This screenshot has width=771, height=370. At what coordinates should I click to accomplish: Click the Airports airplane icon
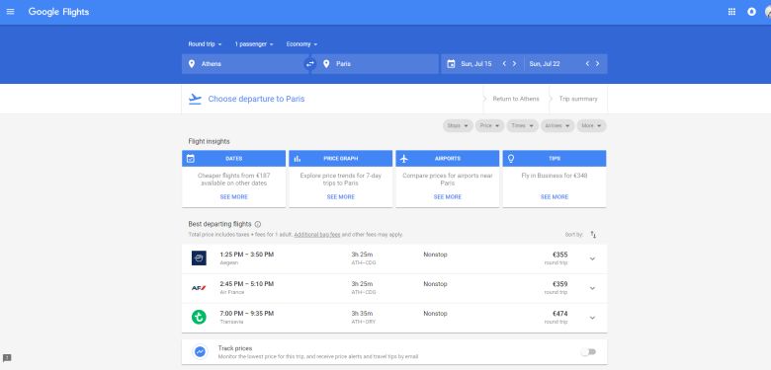[404, 159]
